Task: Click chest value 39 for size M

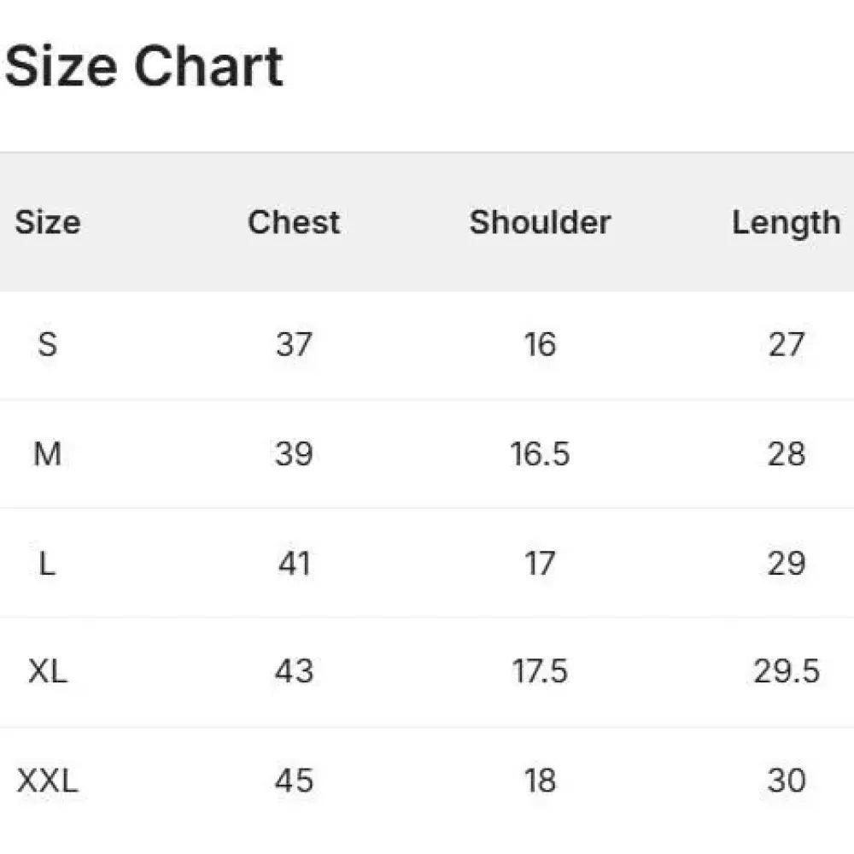Action: click(x=294, y=453)
